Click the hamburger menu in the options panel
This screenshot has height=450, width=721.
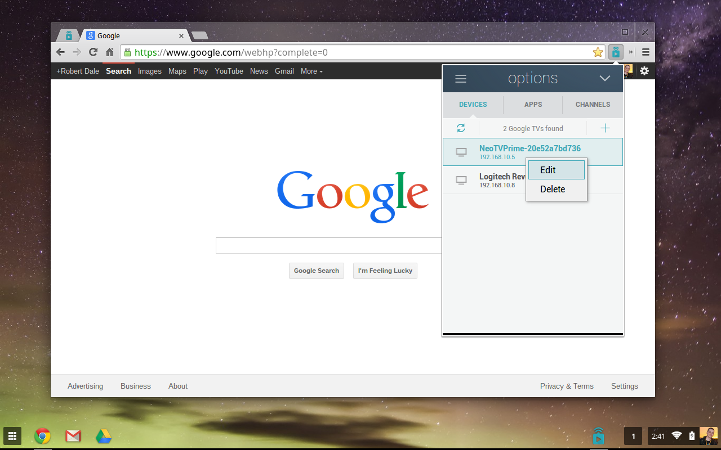coord(460,78)
